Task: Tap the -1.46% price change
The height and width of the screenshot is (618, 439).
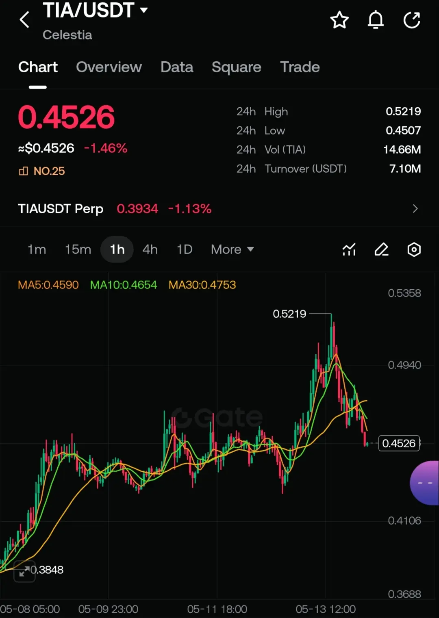Action: [x=106, y=148]
